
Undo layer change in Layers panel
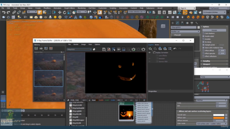[x=175, y=49]
